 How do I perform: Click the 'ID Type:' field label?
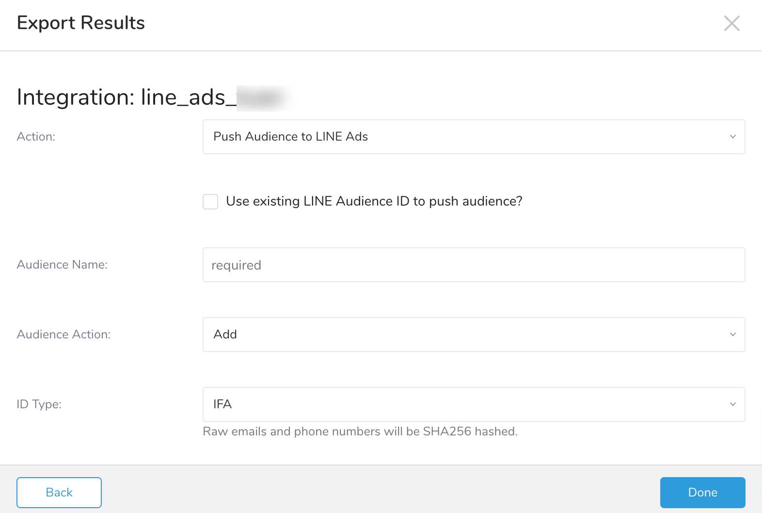[39, 404]
